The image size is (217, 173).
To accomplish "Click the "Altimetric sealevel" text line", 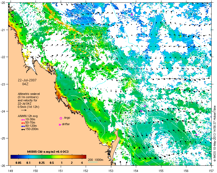I will [x=29, y=94].
